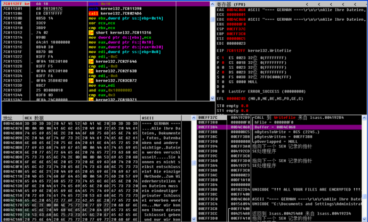Click the dump pane scrollbar thumb
This screenshot has width=368, height=222.
coord(194,163)
